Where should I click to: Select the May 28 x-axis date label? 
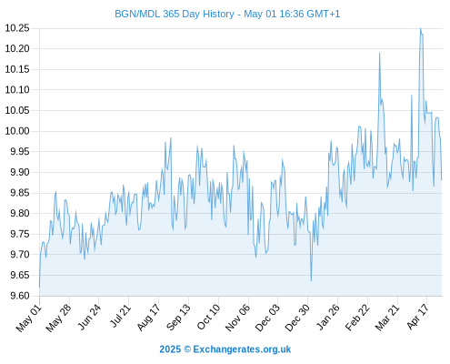[59, 318]
